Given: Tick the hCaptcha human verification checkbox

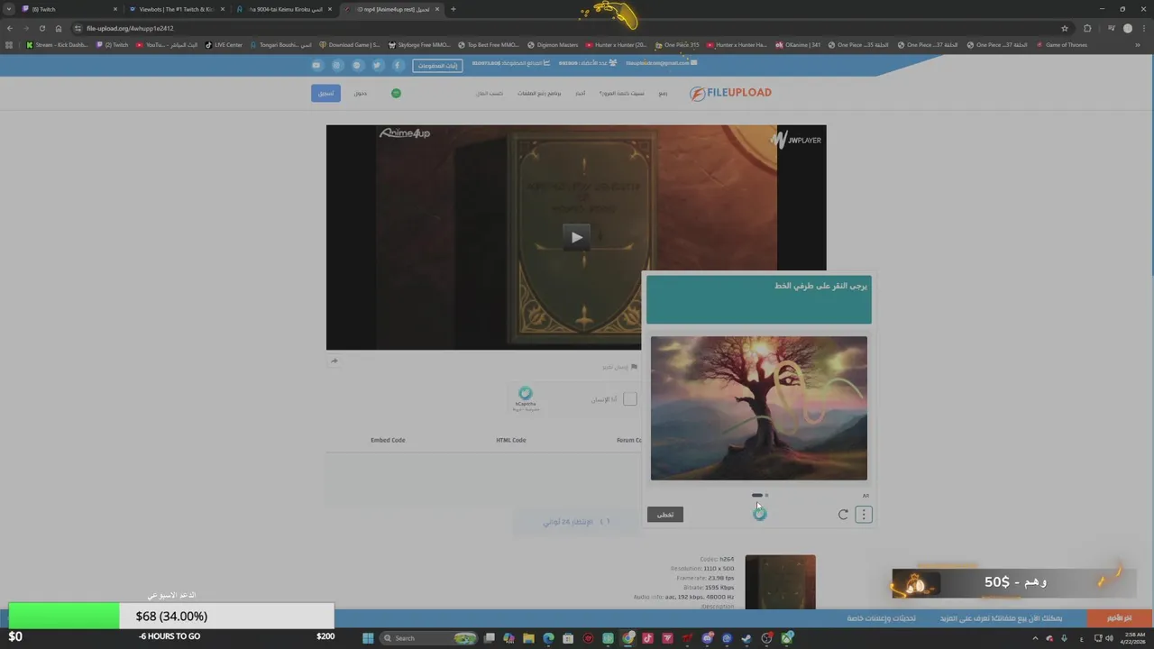Looking at the screenshot, I should coord(629,399).
